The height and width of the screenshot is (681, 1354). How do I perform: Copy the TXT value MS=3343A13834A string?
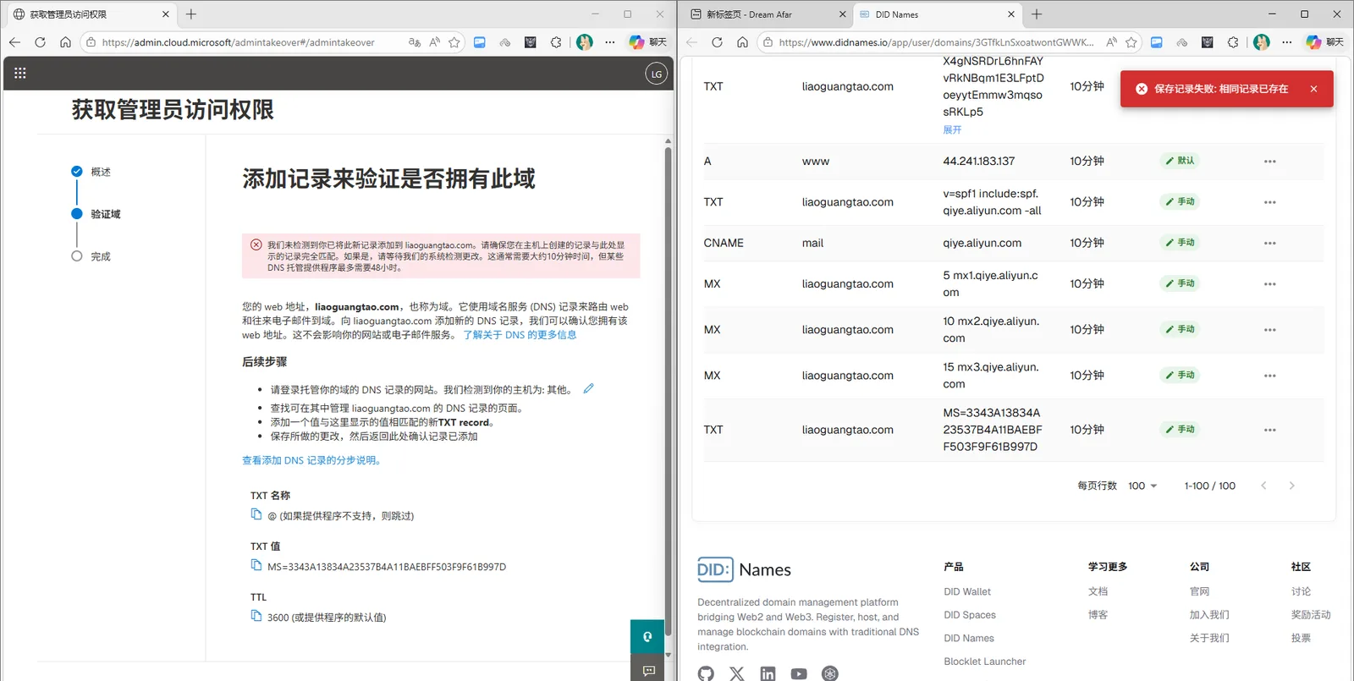(256, 565)
